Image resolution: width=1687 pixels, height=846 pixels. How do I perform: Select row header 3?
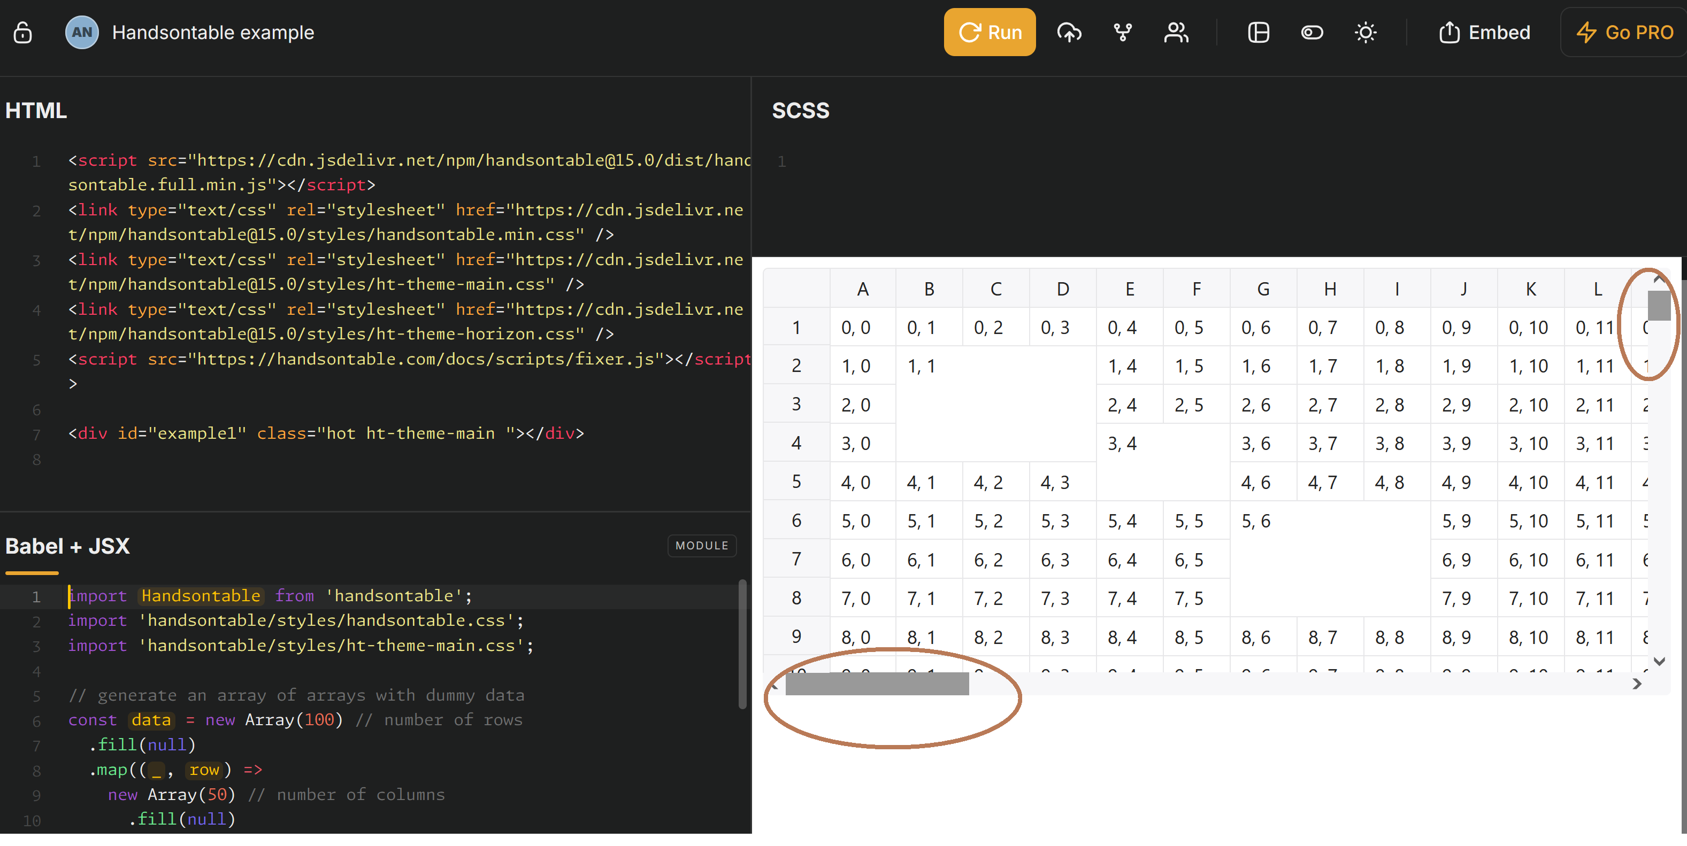pos(796,405)
